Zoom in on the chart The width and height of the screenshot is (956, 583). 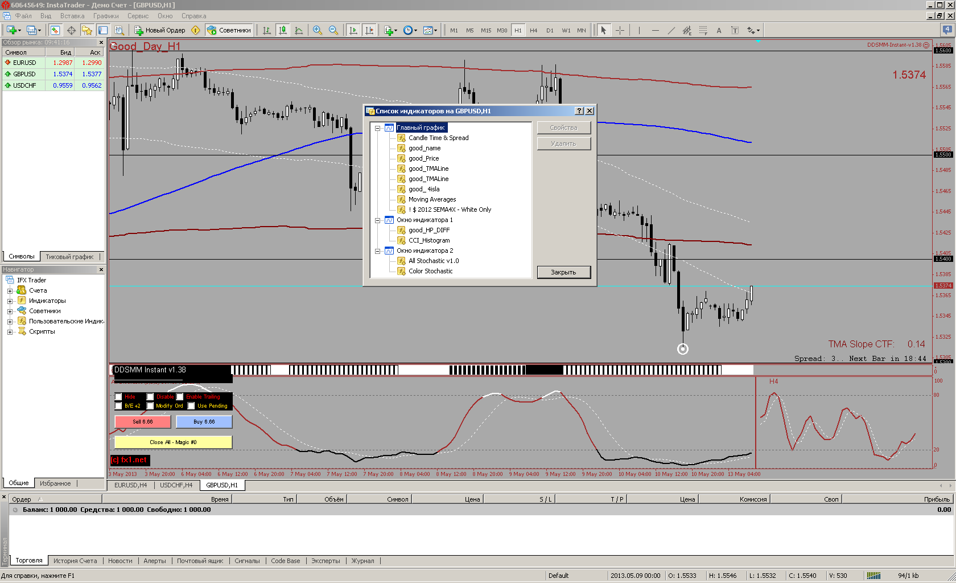(318, 30)
